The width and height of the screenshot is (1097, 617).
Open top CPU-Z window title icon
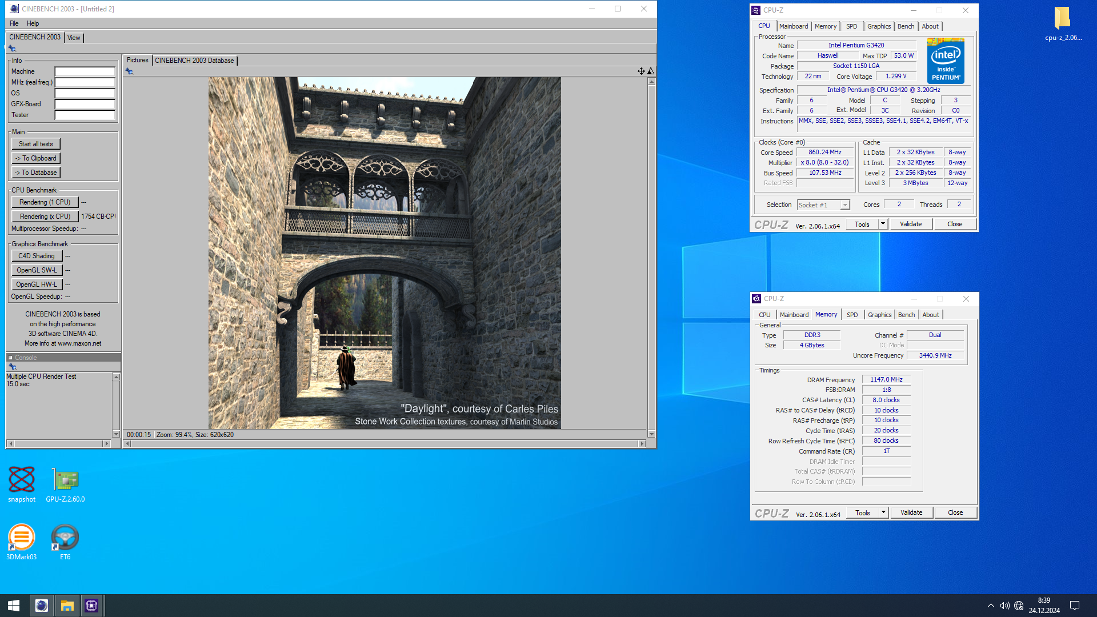tap(756, 10)
